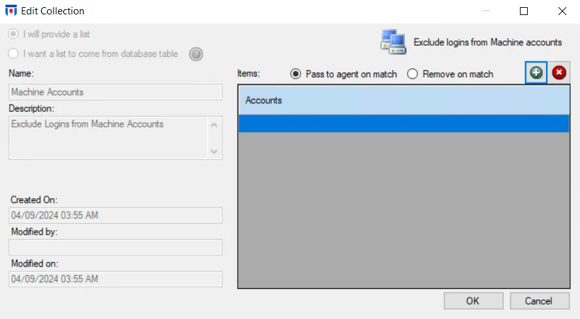Click the Created On date field
This screenshot has width=580, height=319.
pos(116,215)
